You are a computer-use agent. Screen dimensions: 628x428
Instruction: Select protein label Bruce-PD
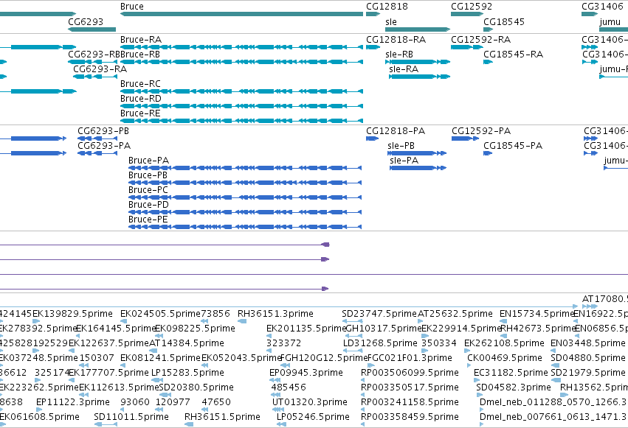pyautogui.click(x=148, y=205)
